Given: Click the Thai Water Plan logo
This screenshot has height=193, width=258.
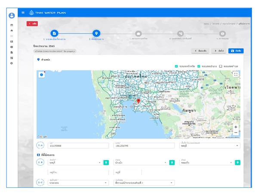Looking at the screenshot, I should point(47,12).
